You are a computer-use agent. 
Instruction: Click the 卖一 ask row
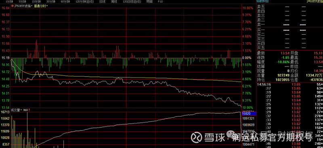[289, 25]
